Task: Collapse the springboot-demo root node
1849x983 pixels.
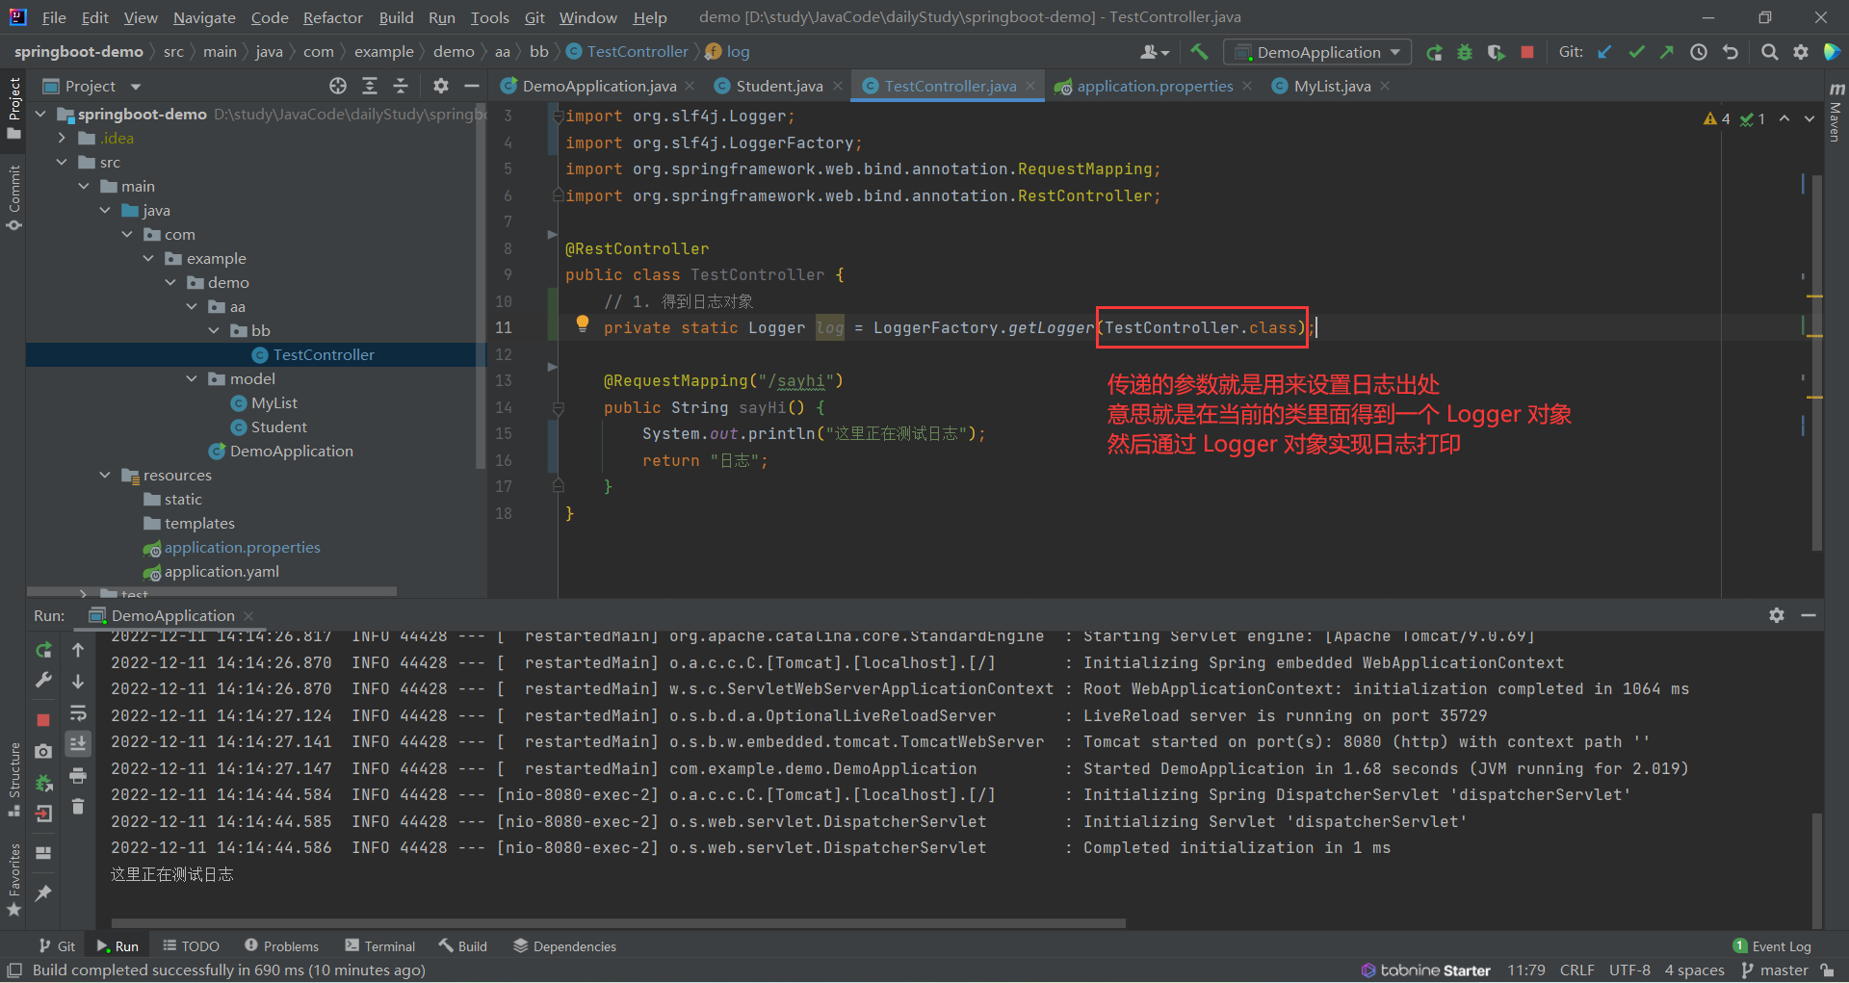Action: 40,114
